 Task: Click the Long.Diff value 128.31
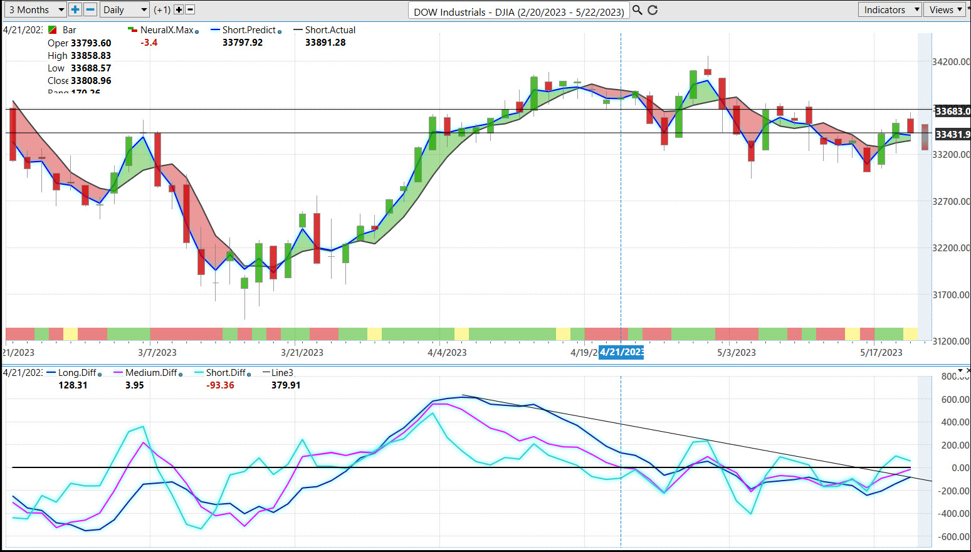coord(73,385)
